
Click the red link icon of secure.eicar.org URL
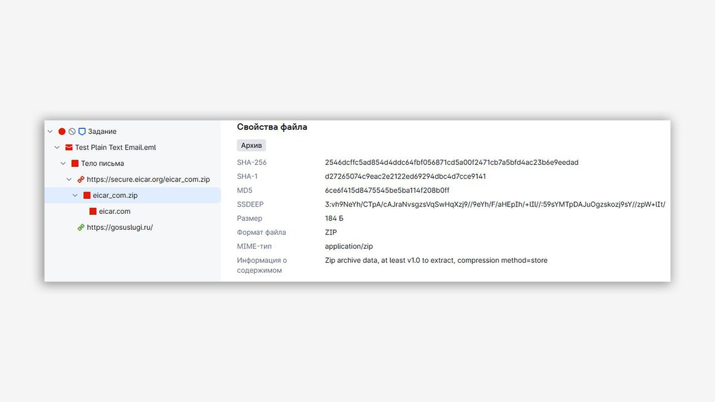coord(81,179)
